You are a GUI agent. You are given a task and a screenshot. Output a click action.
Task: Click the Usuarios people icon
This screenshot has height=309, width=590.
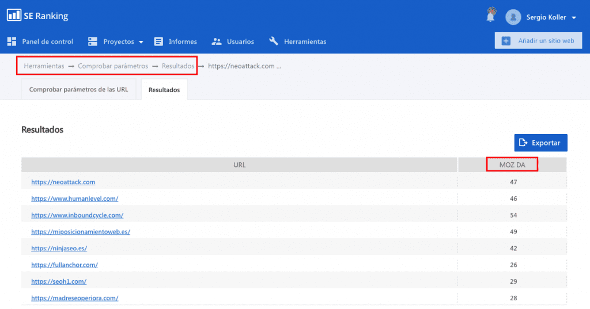pyautogui.click(x=217, y=41)
